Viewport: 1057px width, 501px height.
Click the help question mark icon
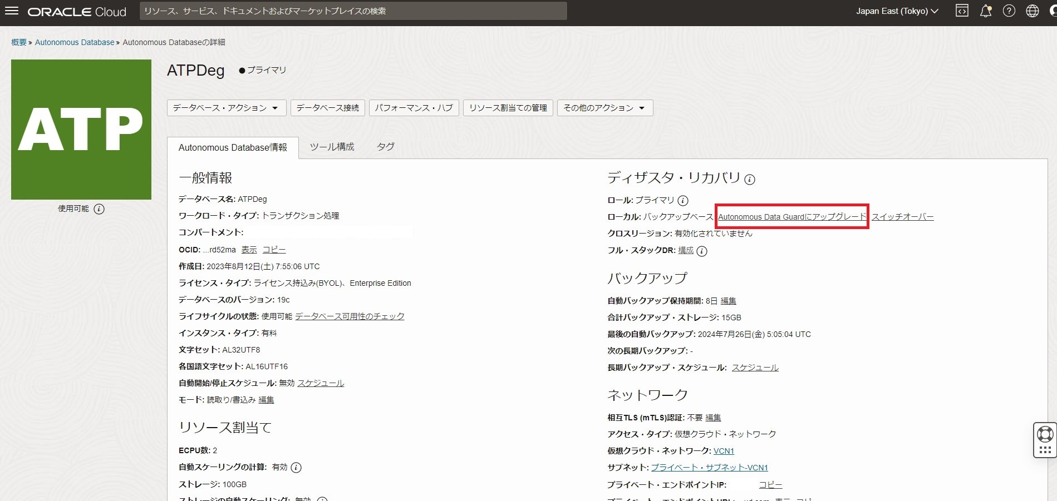click(1009, 11)
